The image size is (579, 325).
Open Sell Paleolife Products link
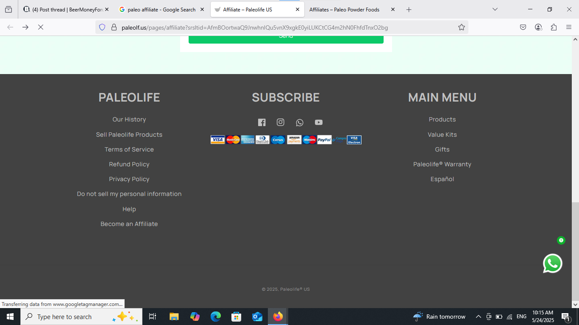pos(129,135)
